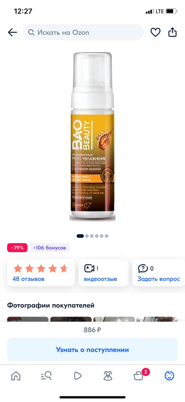Tap the back arrow icon

pos(13,32)
